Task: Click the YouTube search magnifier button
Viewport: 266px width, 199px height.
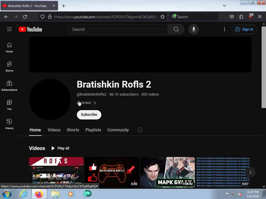Action: [x=176, y=29]
